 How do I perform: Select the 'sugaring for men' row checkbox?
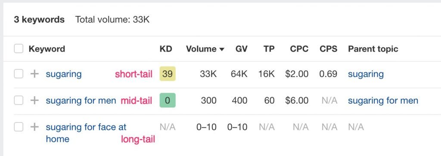[19, 101]
